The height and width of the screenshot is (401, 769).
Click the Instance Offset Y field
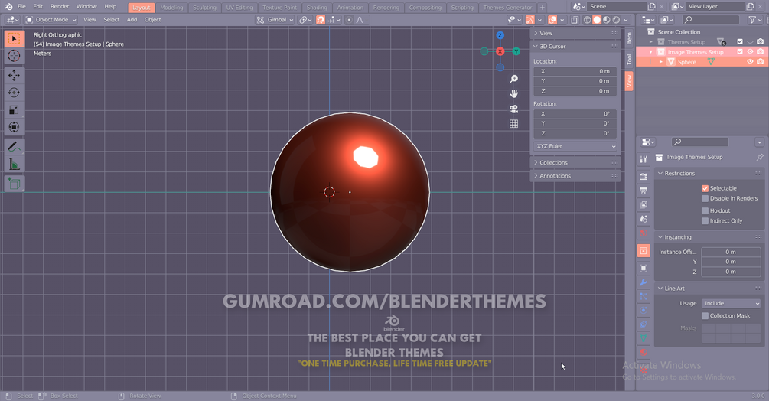(x=732, y=262)
